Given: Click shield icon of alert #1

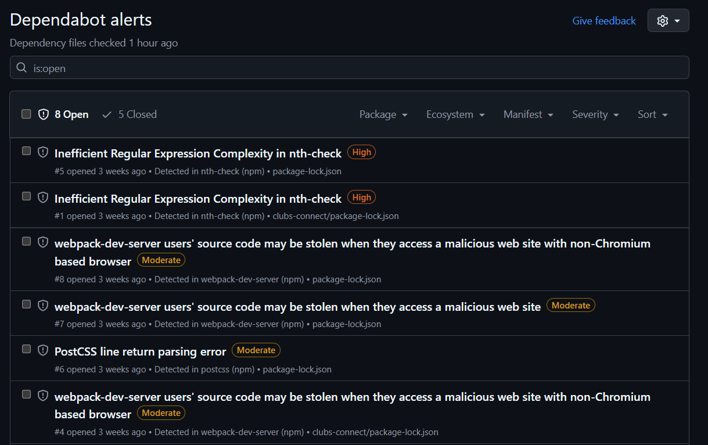Looking at the screenshot, I should (43, 198).
